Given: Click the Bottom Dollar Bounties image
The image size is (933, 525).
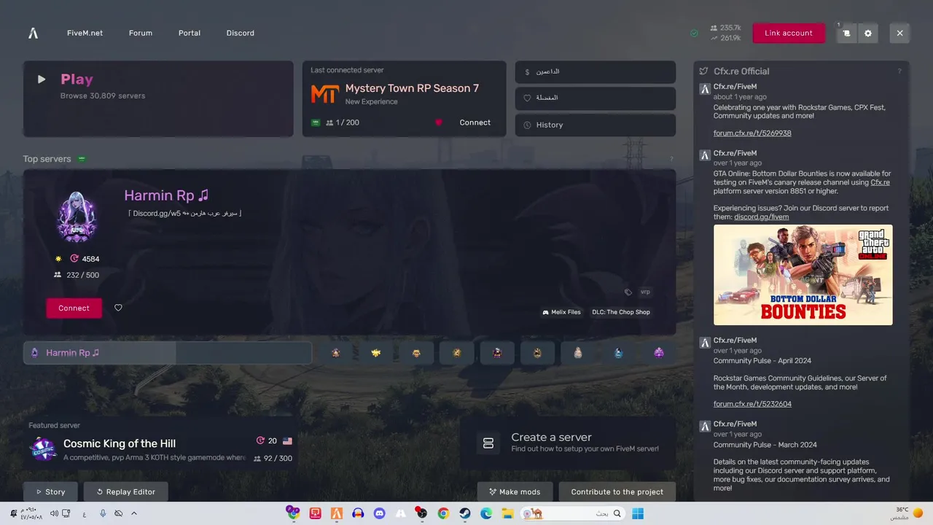Looking at the screenshot, I should pos(803,275).
